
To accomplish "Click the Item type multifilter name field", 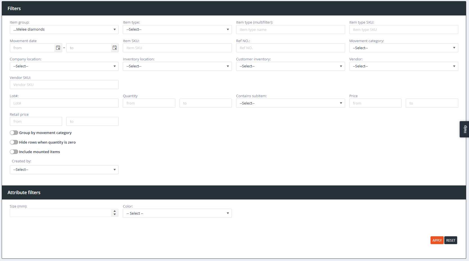I will click(290, 29).
